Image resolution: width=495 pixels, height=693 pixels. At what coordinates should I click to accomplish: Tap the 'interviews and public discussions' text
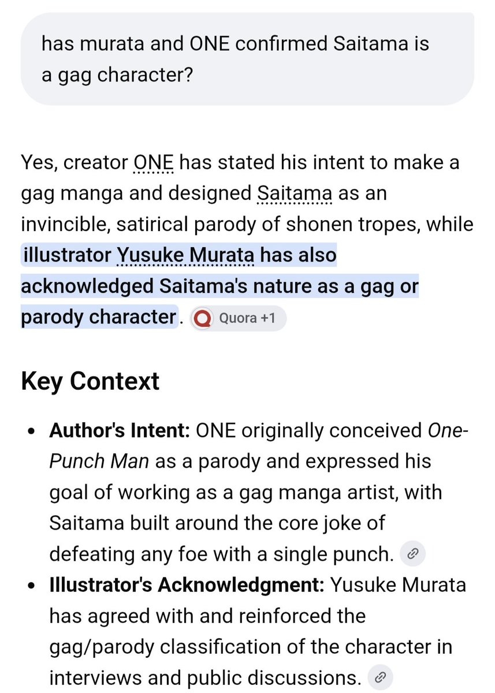(205, 677)
